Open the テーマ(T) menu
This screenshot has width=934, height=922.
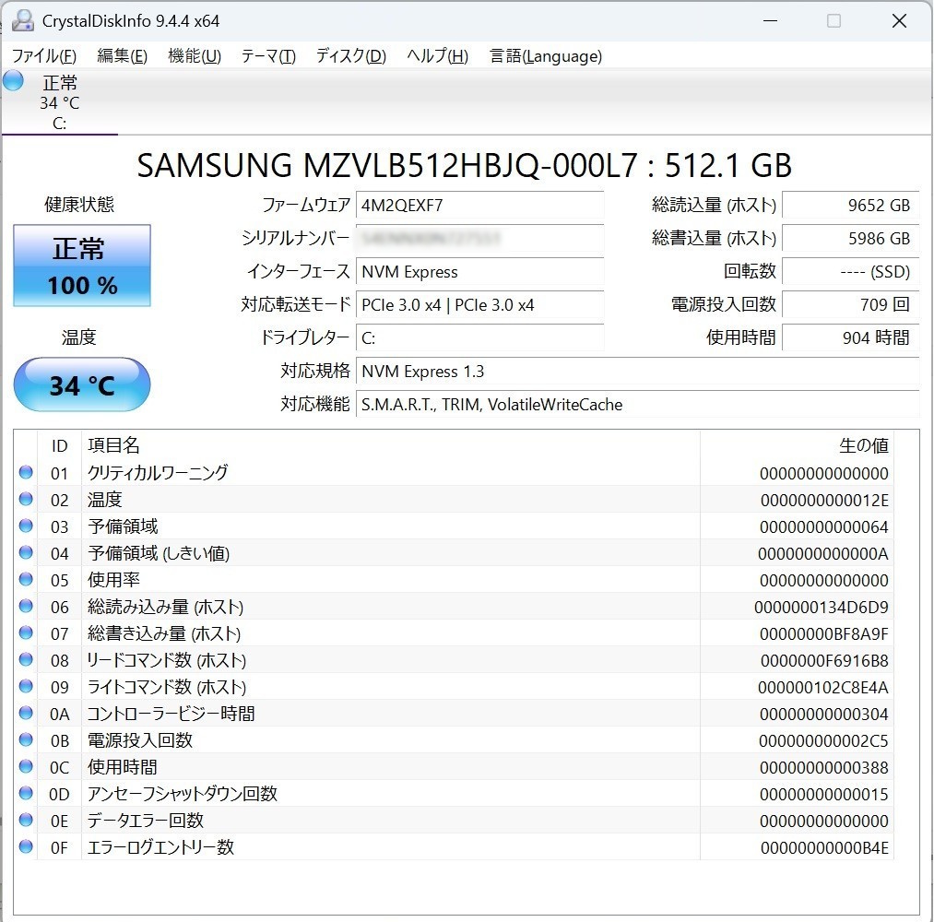268,56
